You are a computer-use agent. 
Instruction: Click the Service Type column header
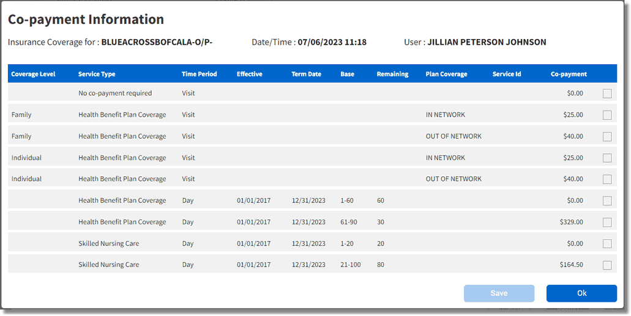[x=97, y=74]
